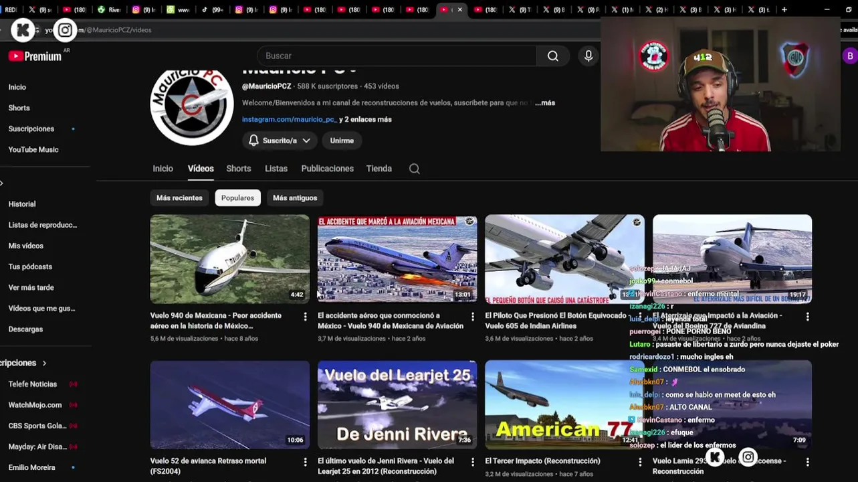858x482 pixels.
Task: Open options for Vuelo 52 de avianca video
Action: click(306, 462)
